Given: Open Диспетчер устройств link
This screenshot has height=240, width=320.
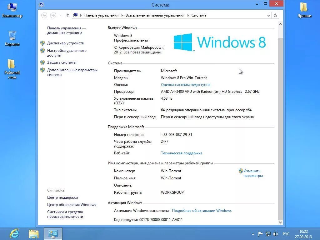Looking at the screenshot, I should point(65,43).
